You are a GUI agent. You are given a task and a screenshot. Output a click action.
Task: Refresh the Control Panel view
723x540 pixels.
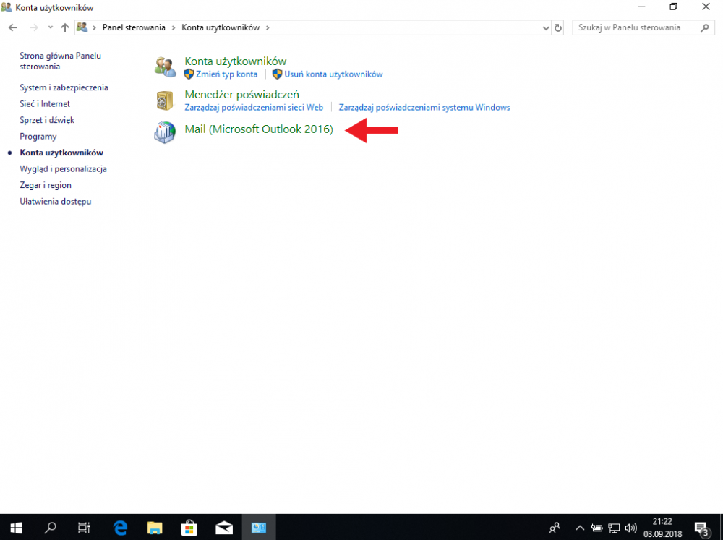click(558, 27)
